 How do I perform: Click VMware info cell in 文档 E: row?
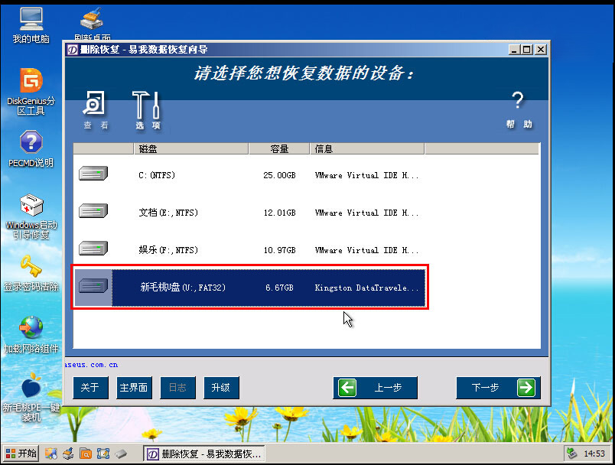[366, 213]
